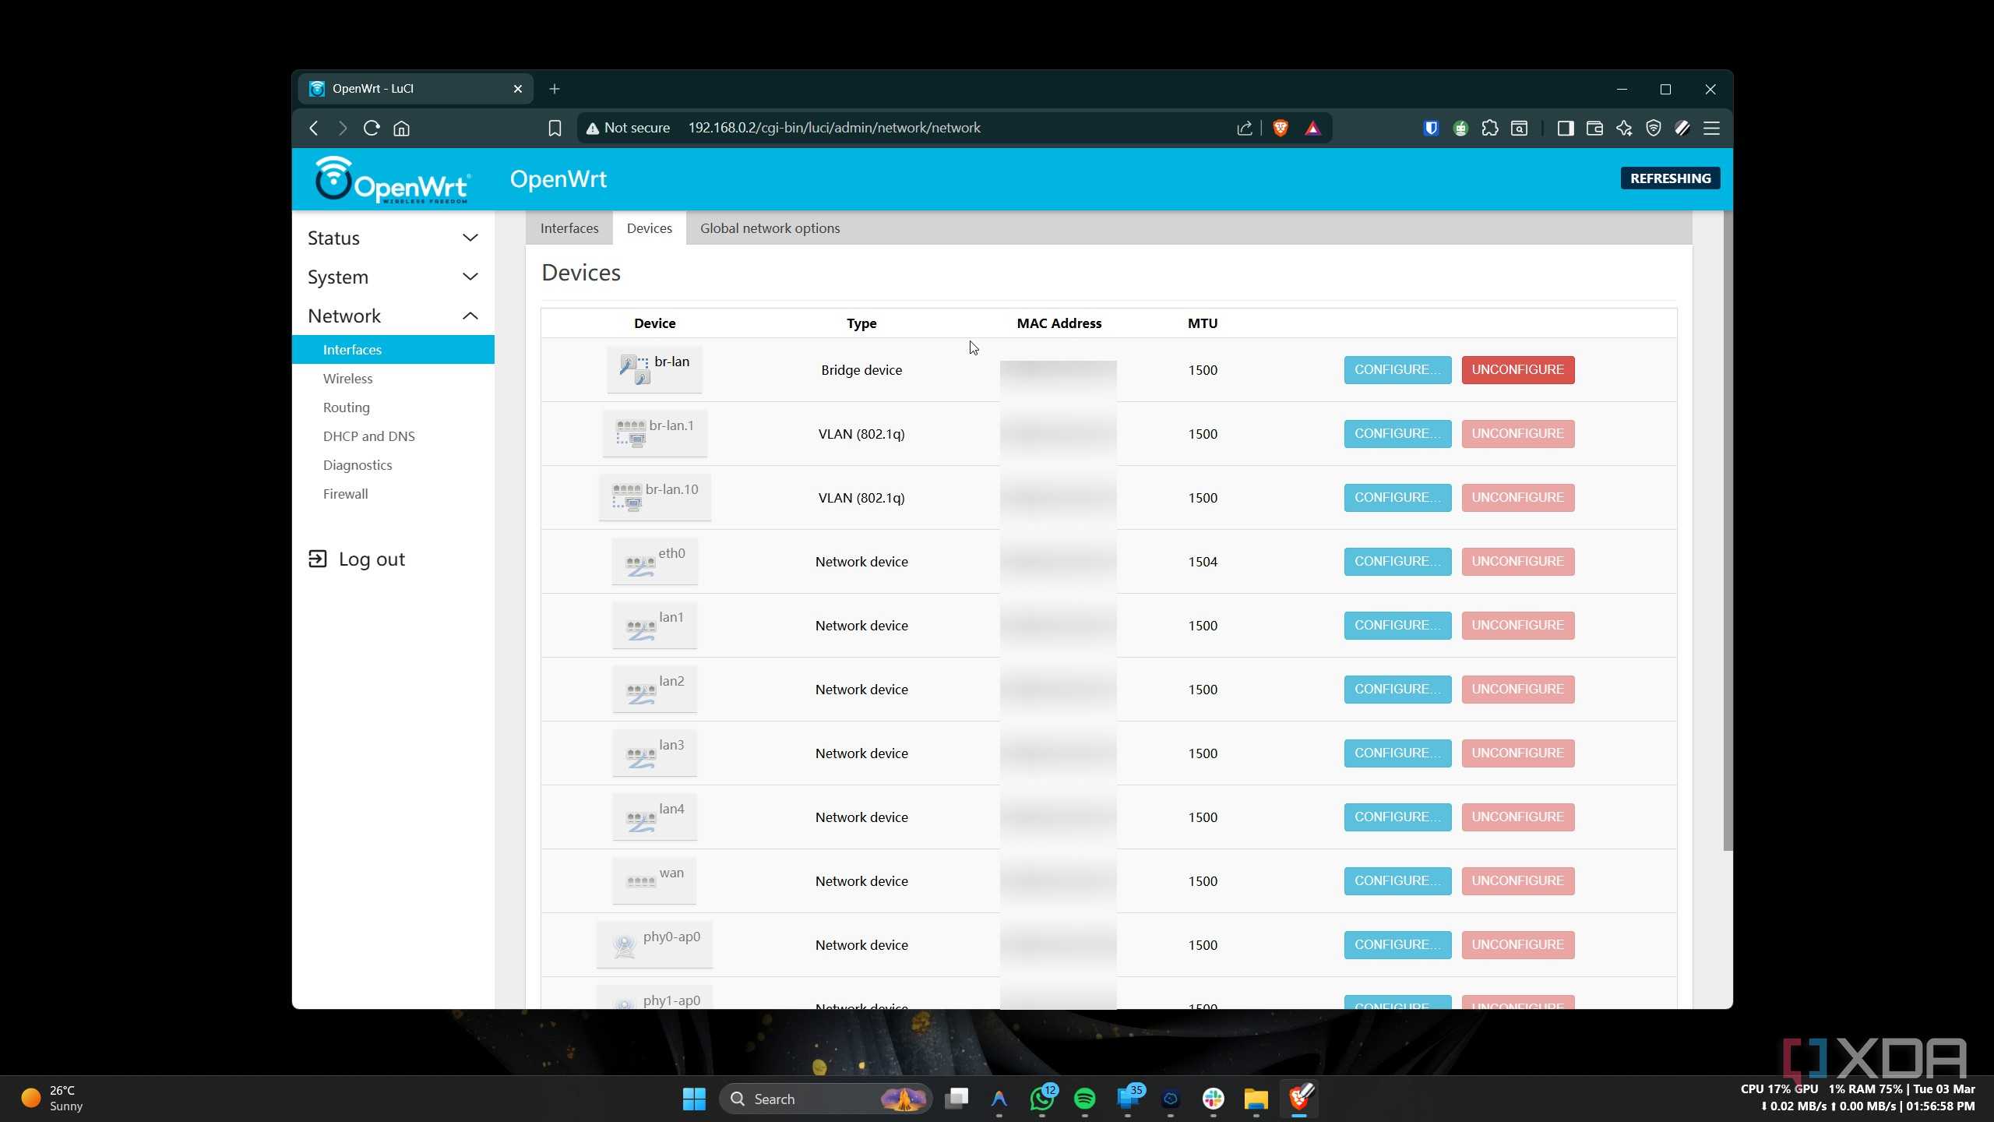Open Wireless in Network sidebar
Viewport: 1994px width, 1122px height.
coord(347,379)
